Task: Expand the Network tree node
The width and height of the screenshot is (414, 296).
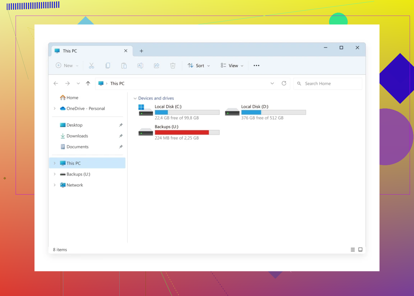Action: pyautogui.click(x=55, y=185)
